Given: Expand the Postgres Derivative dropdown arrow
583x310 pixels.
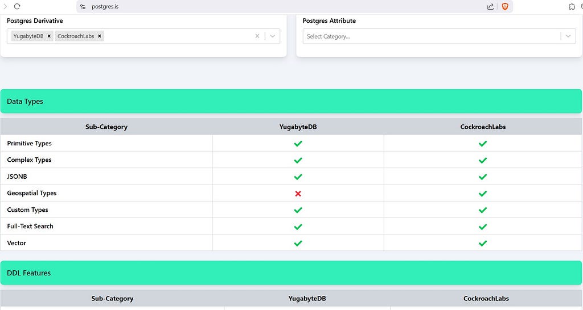Looking at the screenshot, I should coord(273,36).
